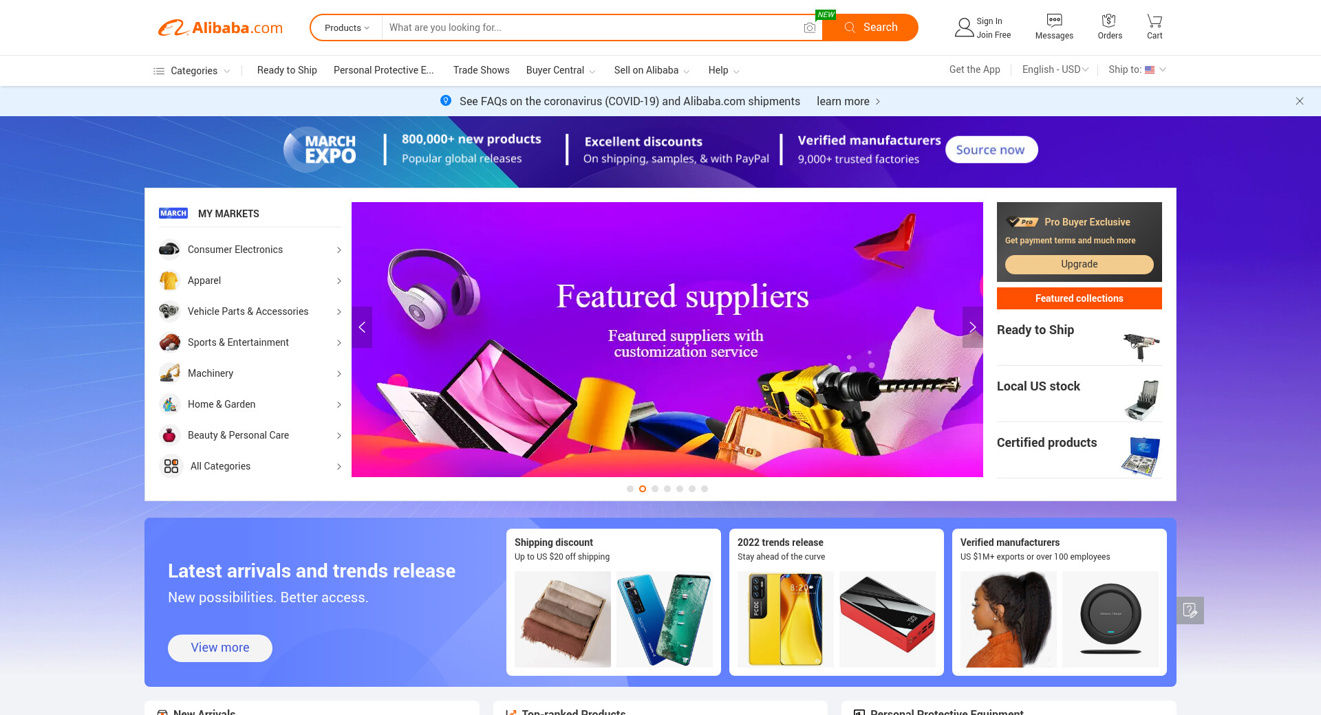This screenshot has height=715, width=1321.
Task: Expand the Categories menu
Action: tap(191, 71)
